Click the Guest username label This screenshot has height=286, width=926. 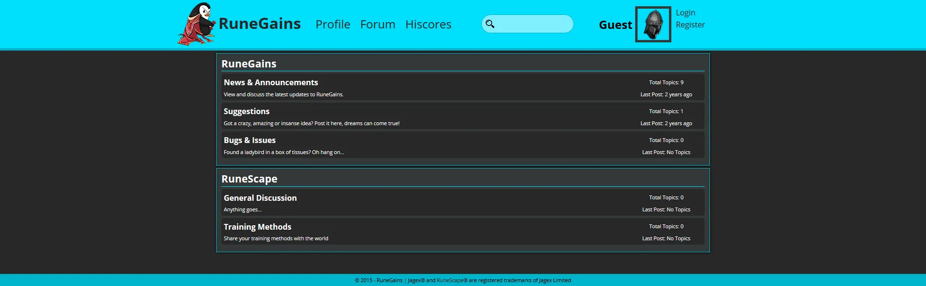(x=615, y=25)
